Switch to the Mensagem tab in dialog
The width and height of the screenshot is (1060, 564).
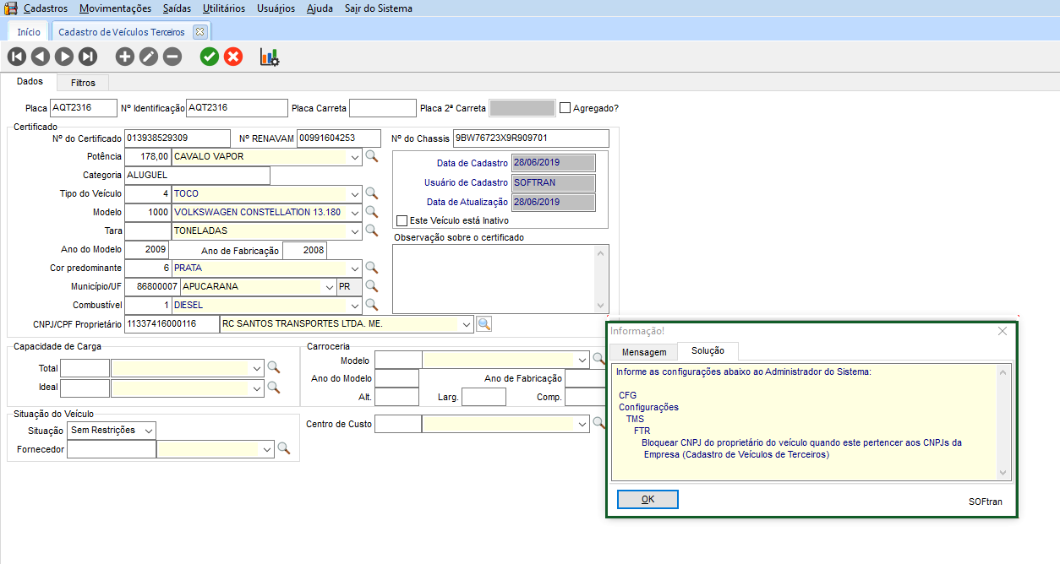(x=644, y=352)
